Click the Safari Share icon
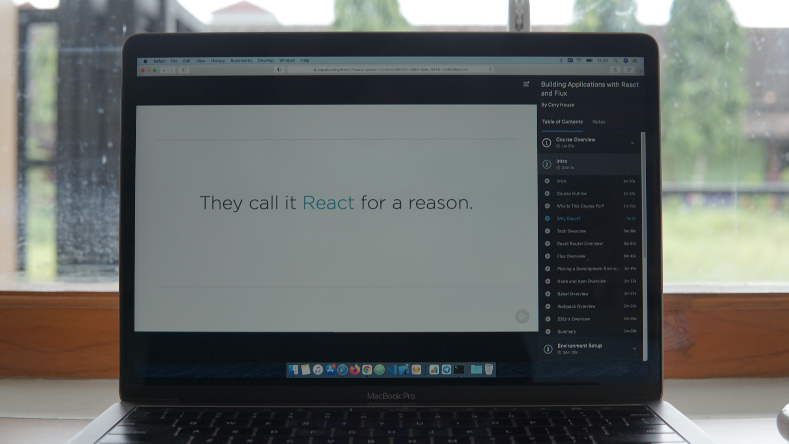 (615, 70)
